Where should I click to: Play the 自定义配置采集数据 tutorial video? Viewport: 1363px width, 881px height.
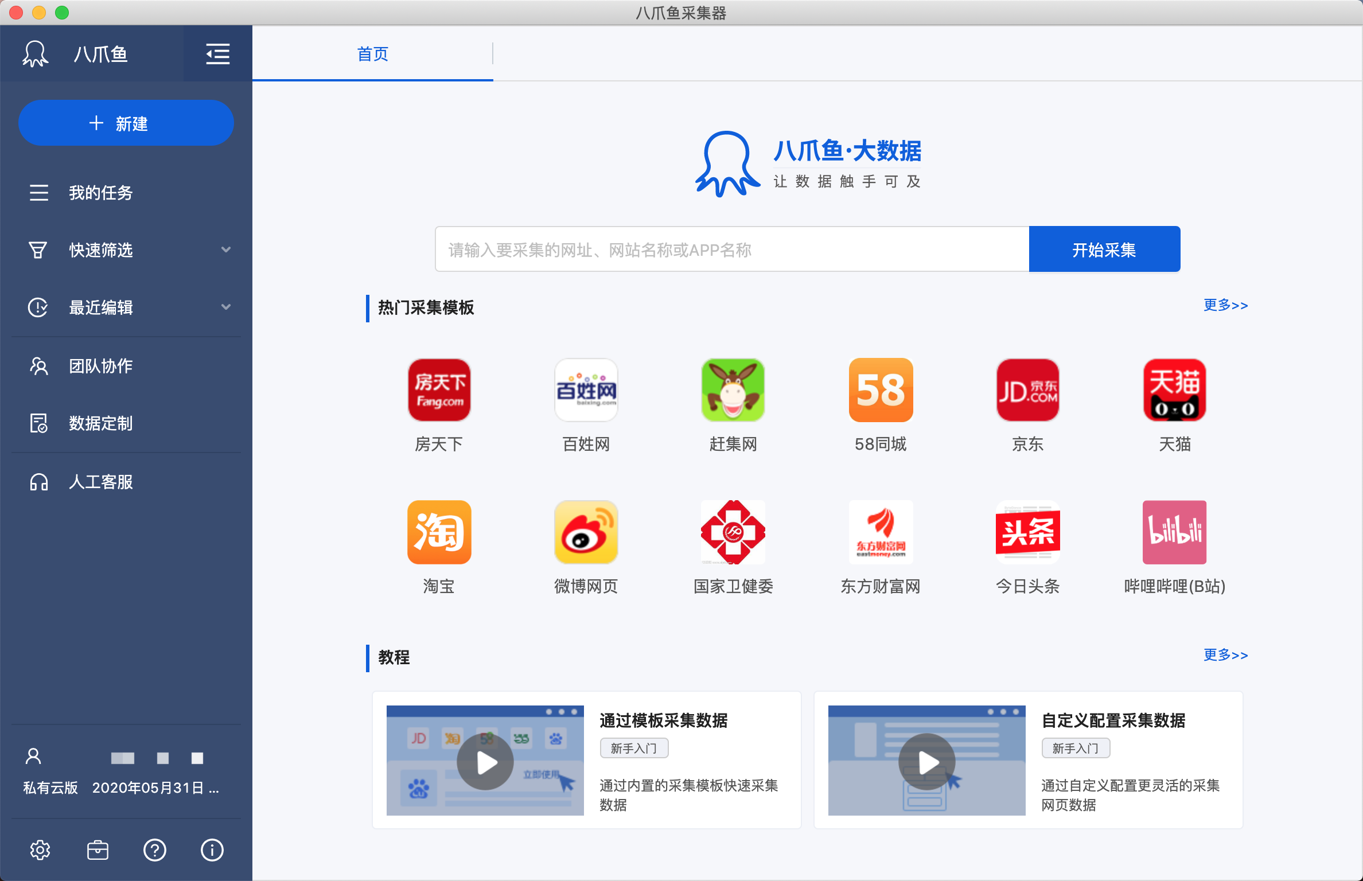(x=927, y=762)
